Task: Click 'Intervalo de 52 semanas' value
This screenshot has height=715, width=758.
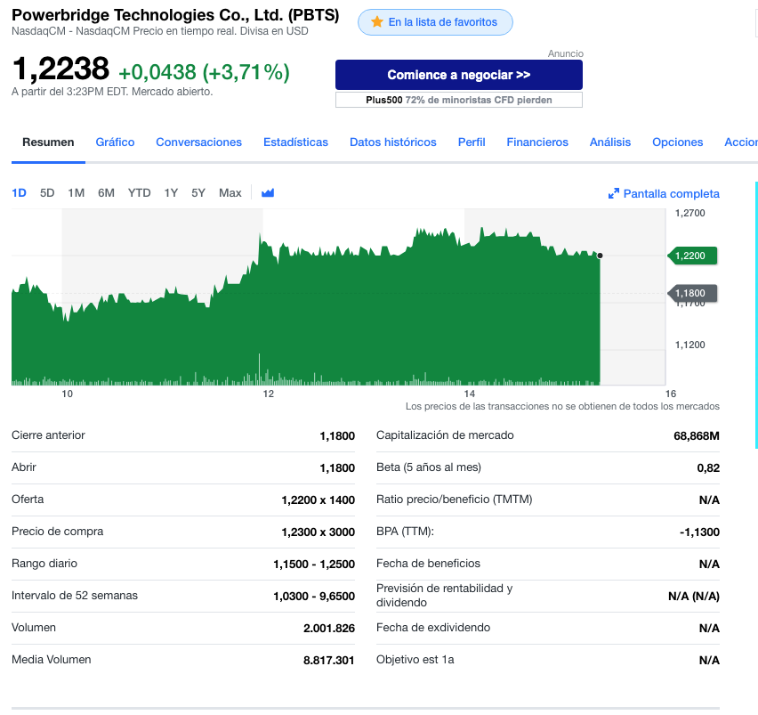Action: (314, 596)
